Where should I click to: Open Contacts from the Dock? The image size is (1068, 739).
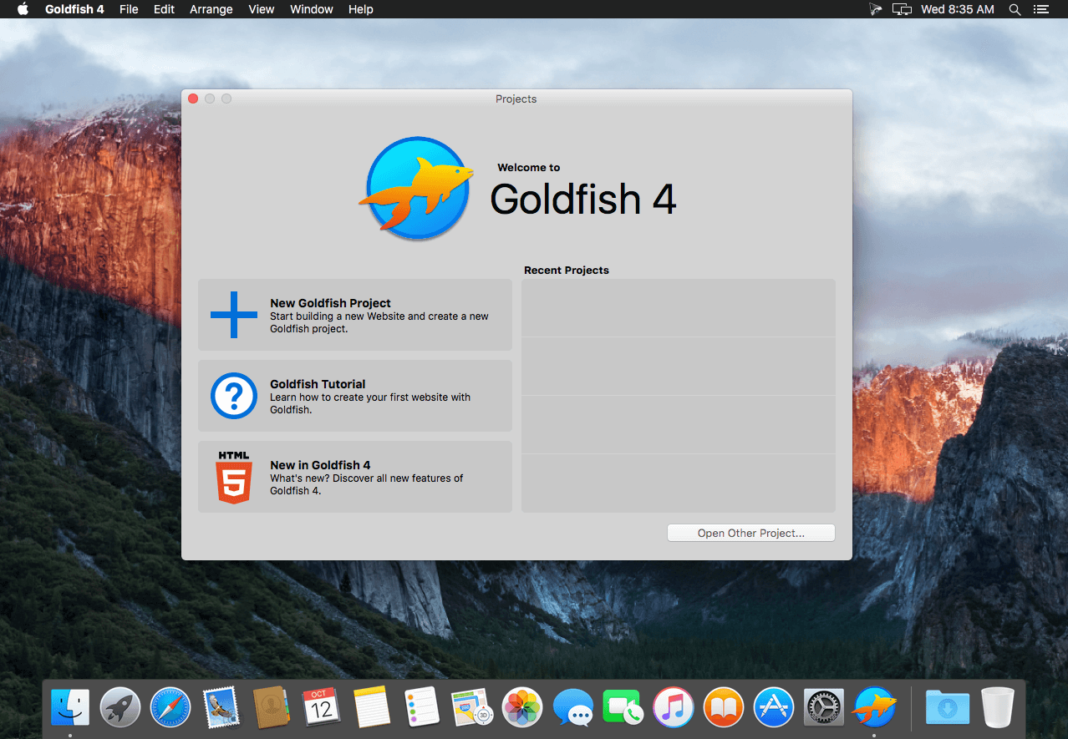272,708
